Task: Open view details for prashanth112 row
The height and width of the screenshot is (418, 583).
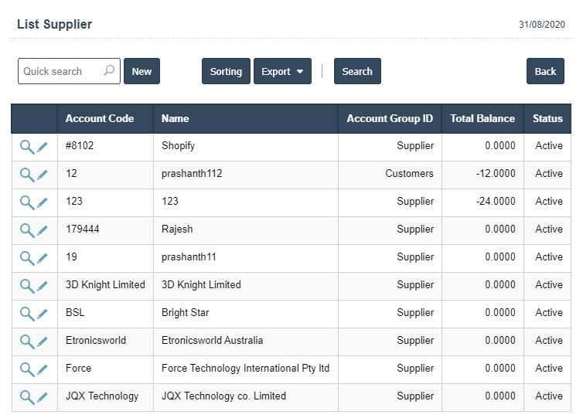Action: coord(27,174)
